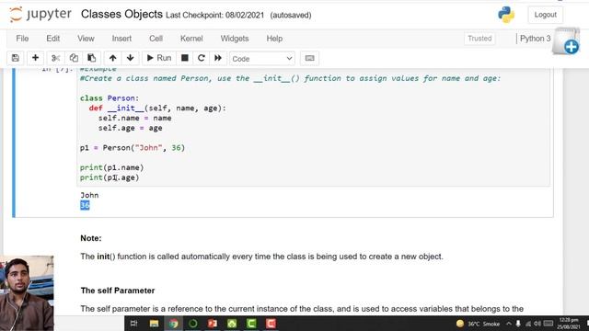
Task: Click the line self.name = name
Action: [x=135, y=118]
